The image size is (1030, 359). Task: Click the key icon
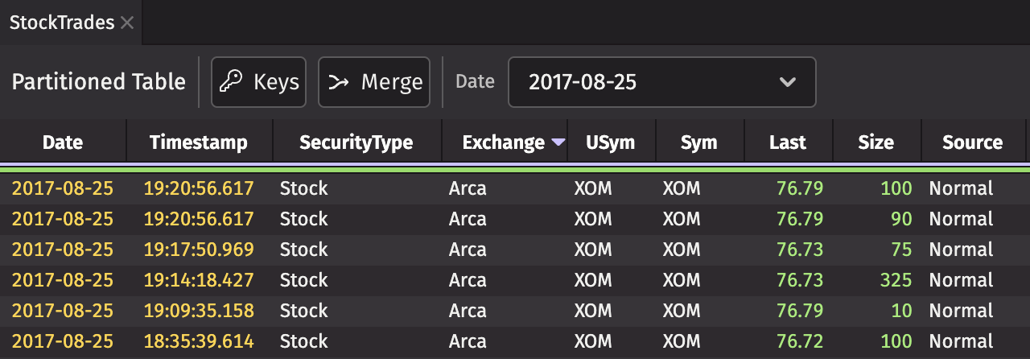[233, 81]
